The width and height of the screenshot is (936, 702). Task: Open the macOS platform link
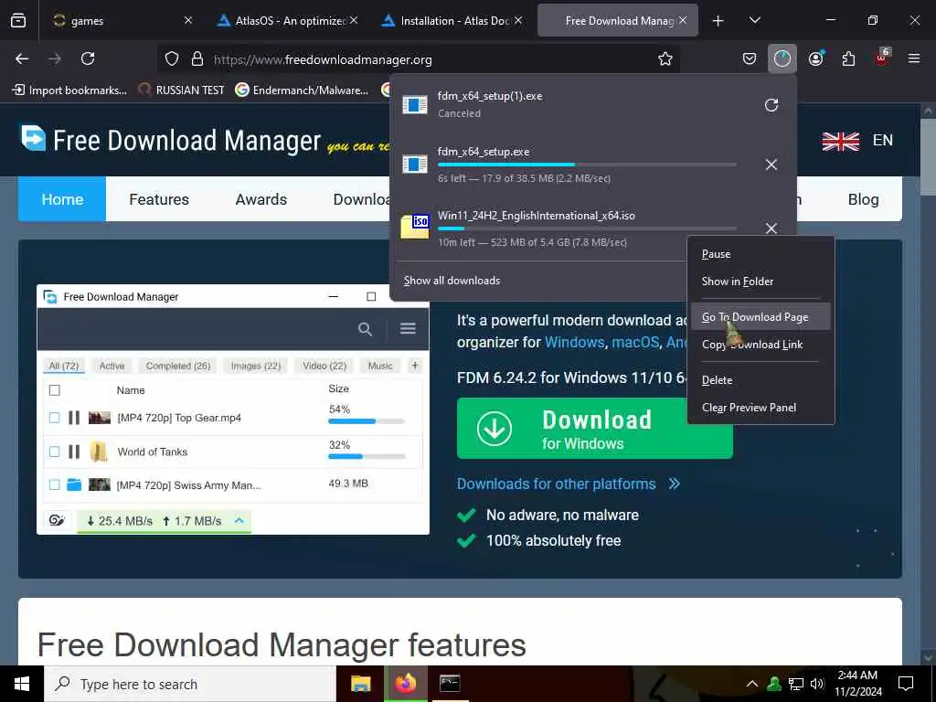coord(635,342)
